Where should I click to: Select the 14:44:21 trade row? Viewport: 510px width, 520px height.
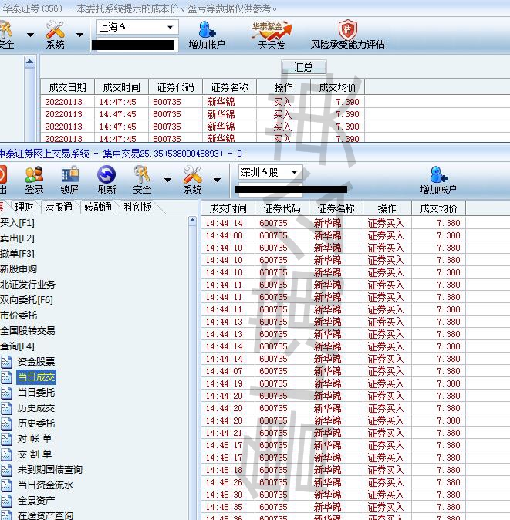click(333, 433)
